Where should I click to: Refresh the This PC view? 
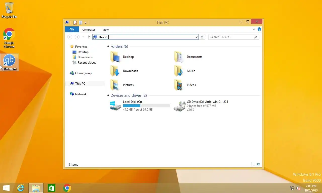[202, 37]
